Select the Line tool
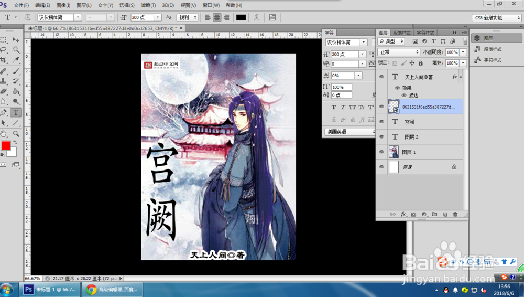Screen dimensions: 524x297 coord(16,123)
